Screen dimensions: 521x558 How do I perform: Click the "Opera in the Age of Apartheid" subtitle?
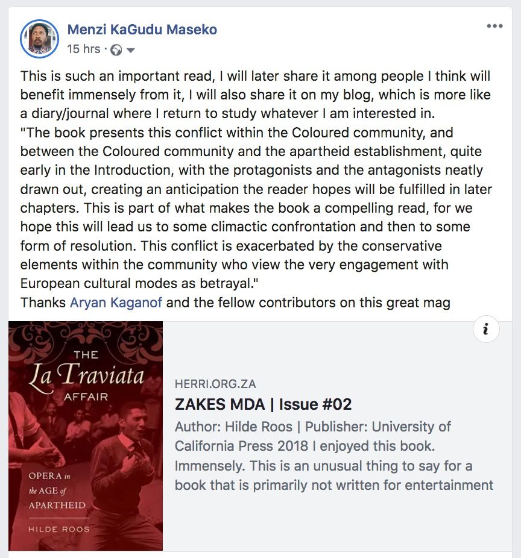click(57, 491)
